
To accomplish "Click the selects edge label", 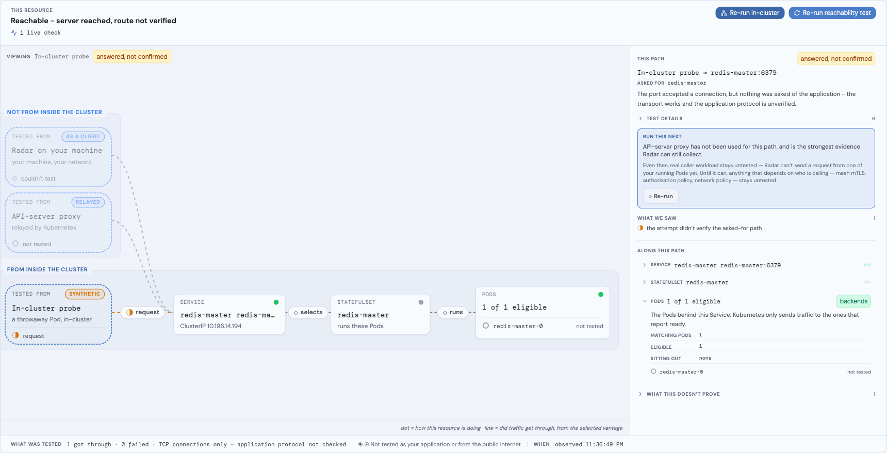I will click(x=308, y=312).
